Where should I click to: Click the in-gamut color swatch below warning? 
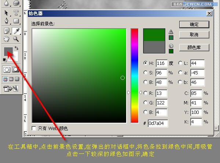click(171, 38)
